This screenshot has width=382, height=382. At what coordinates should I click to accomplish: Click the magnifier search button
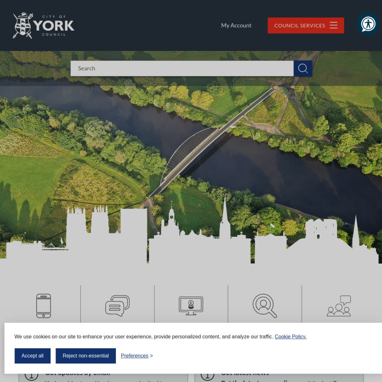coord(303,68)
